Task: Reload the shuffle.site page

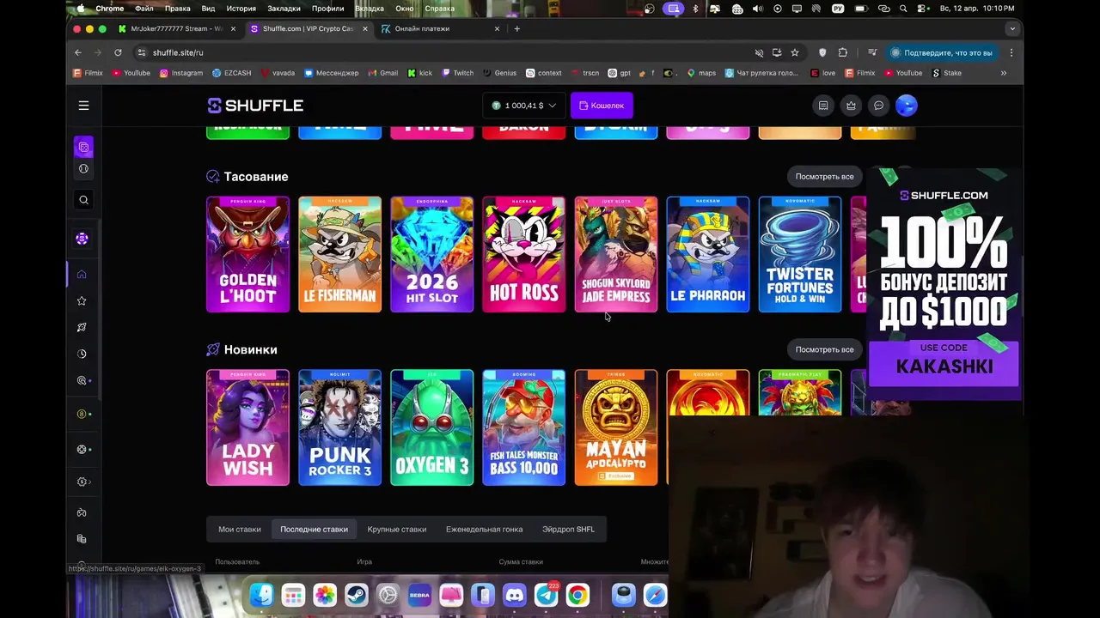Action: coord(118,52)
